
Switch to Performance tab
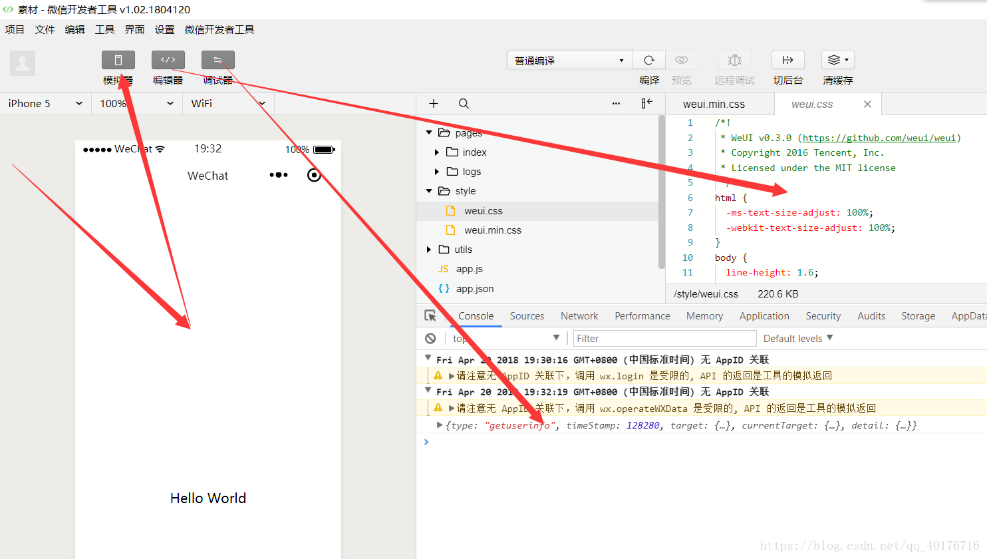pyautogui.click(x=642, y=316)
